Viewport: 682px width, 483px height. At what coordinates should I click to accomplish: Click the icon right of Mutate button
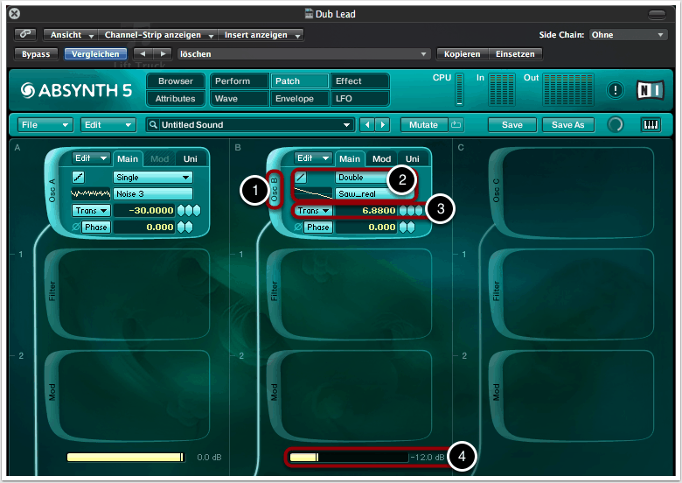point(456,125)
